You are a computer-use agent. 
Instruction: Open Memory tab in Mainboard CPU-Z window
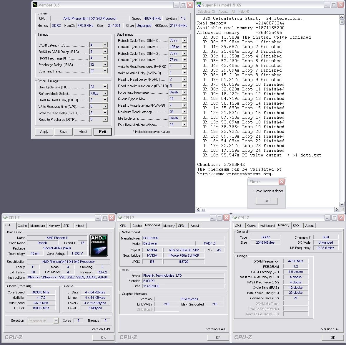(169, 226)
